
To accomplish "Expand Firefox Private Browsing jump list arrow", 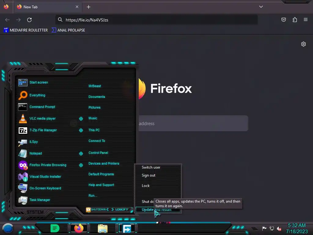I will pyautogui.click(x=81, y=165).
